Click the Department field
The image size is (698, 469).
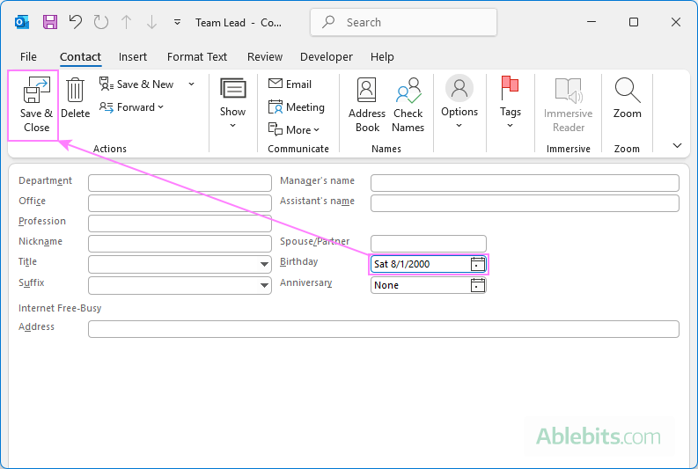(x=180, y=183)
